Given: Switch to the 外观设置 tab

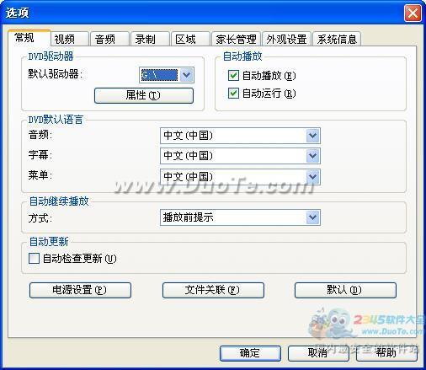Looking at the screenshot, I should pos(287,39).
